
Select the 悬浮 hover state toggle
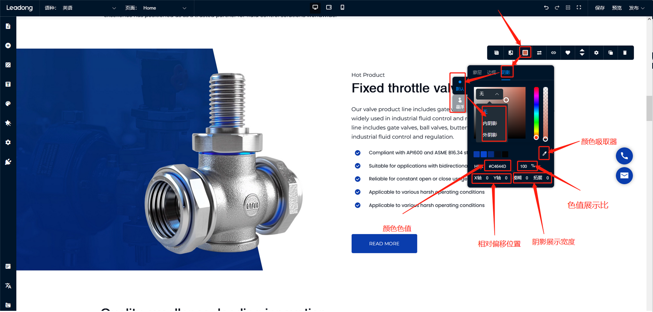460,103
